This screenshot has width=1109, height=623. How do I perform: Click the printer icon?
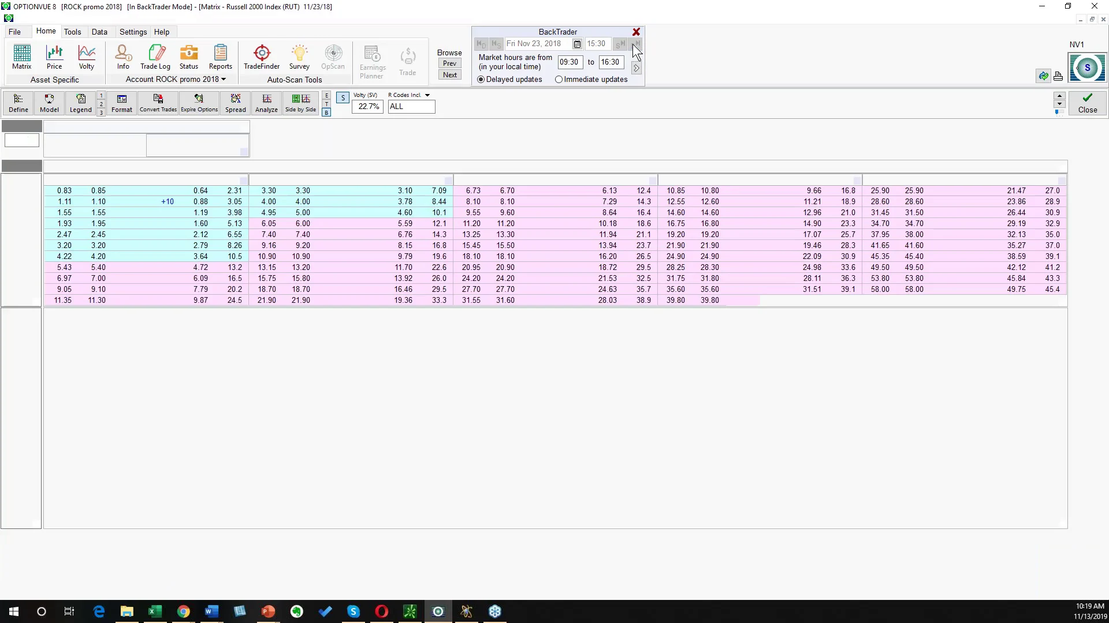[x=1058, y=76]
